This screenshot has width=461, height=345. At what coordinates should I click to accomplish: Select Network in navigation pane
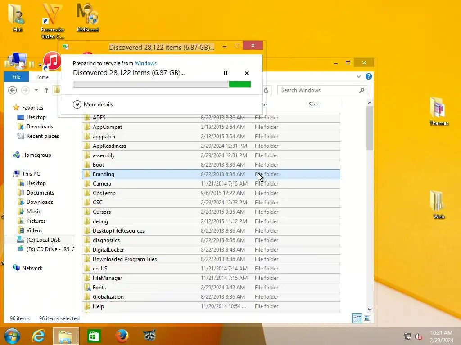pos(32,268)
